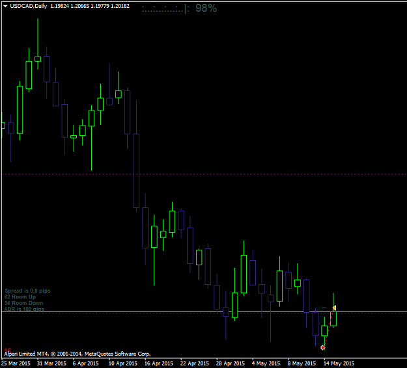Open the chart menu triangle beside USDCAD
The height and width of the screenshot is (368, 407).
[5, 7]
